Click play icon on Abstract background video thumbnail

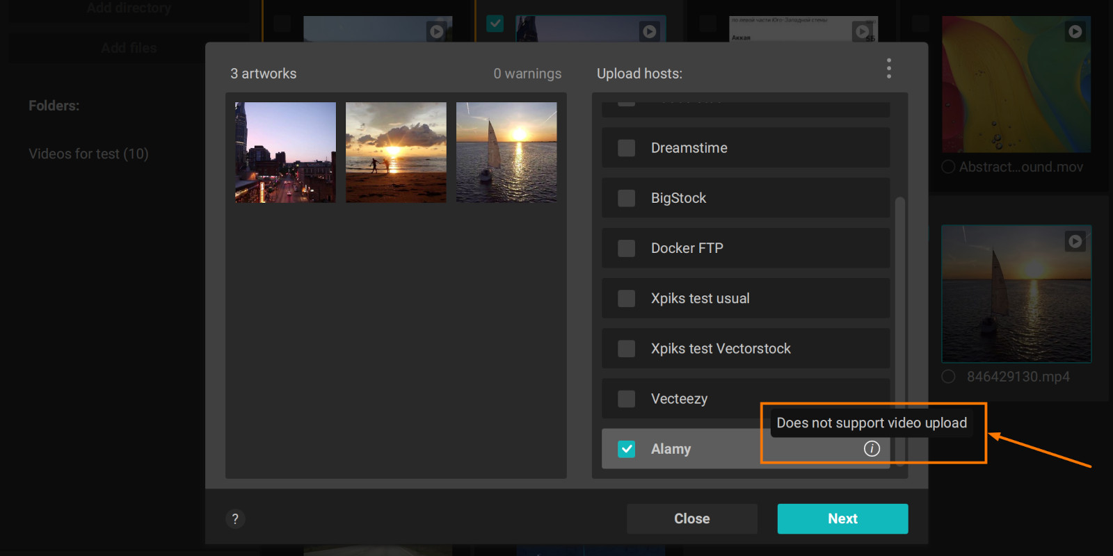1075,31
